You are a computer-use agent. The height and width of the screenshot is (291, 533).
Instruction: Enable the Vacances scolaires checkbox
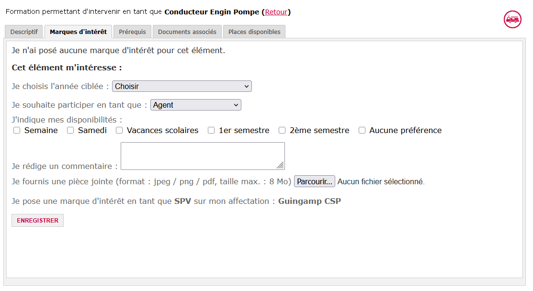point(119,130)
